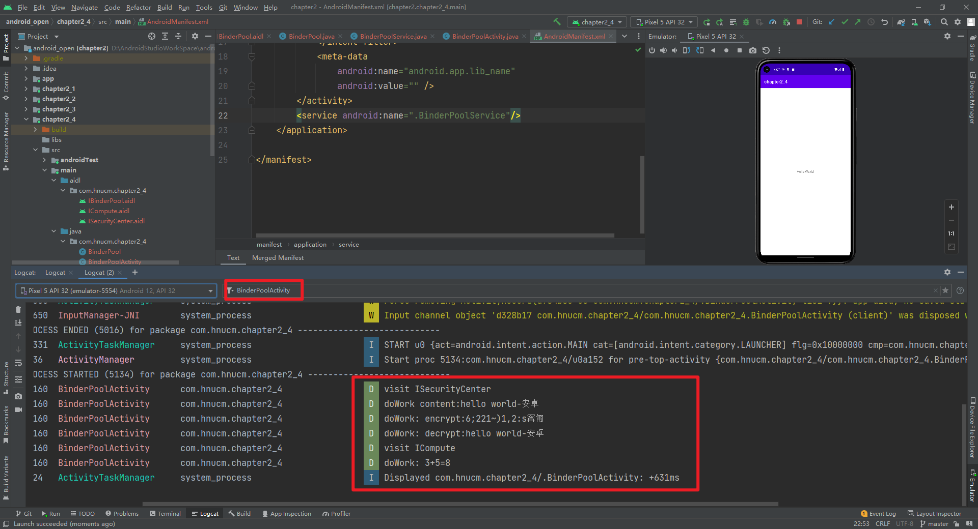The width and height of the screenshot is (978, 529).
Task: Toggle Device File Explorer side panel
Action: coord(972,428)
